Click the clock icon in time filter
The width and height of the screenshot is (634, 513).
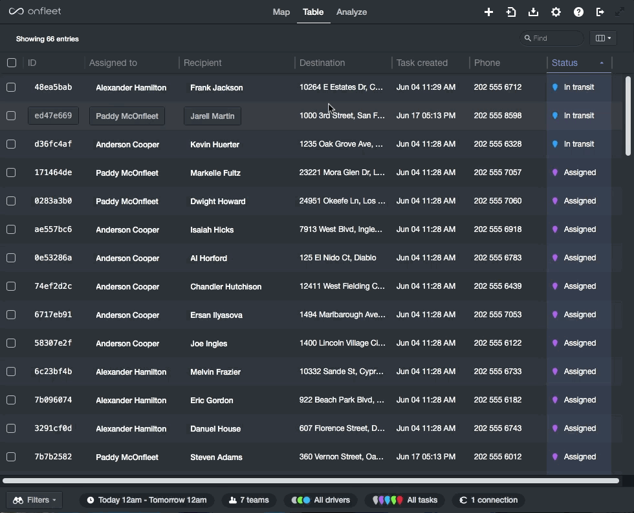click(91, 500)
